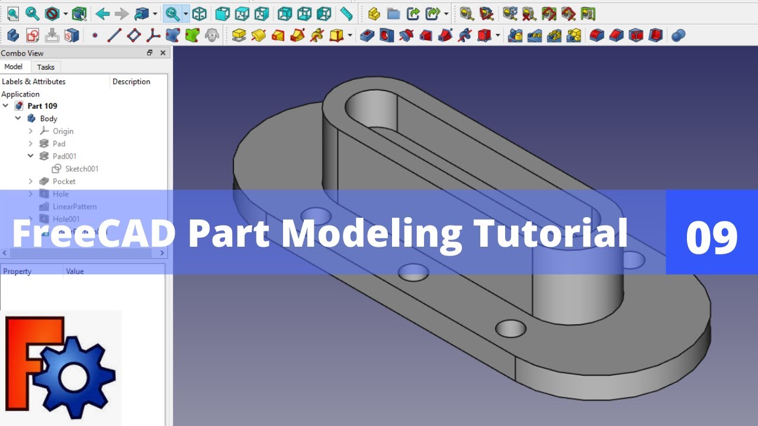Expand the Pocket tree node
758x426 pixels.
tap(31, 181)
